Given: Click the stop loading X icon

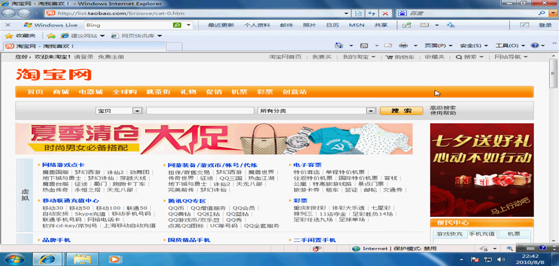Looking at the screenshot, I should tap(385, 13).
